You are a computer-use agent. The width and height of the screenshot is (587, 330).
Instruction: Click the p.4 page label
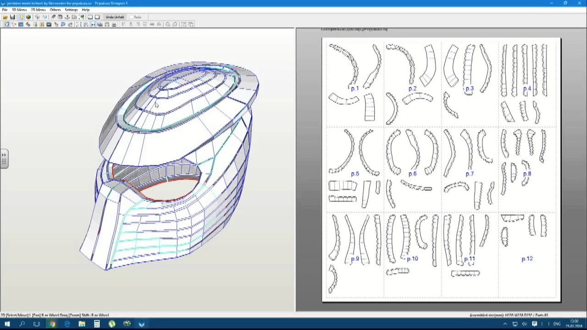(527, 88)
